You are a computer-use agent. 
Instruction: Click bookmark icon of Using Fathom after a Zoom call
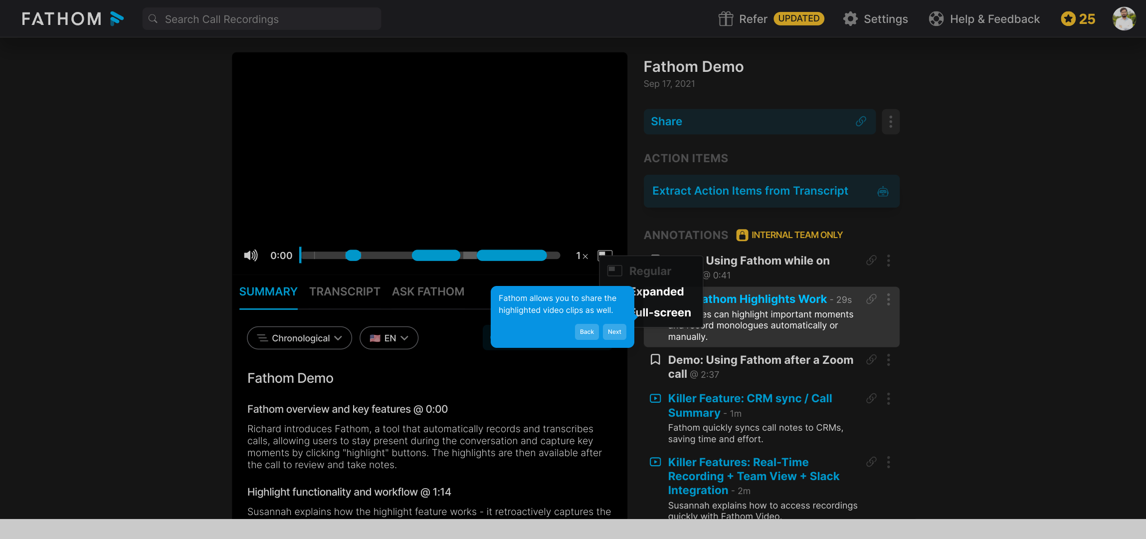[x=655, y=359]
